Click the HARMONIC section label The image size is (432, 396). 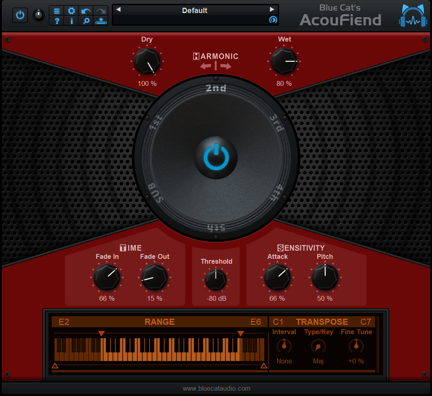click(x=216, y=56)
